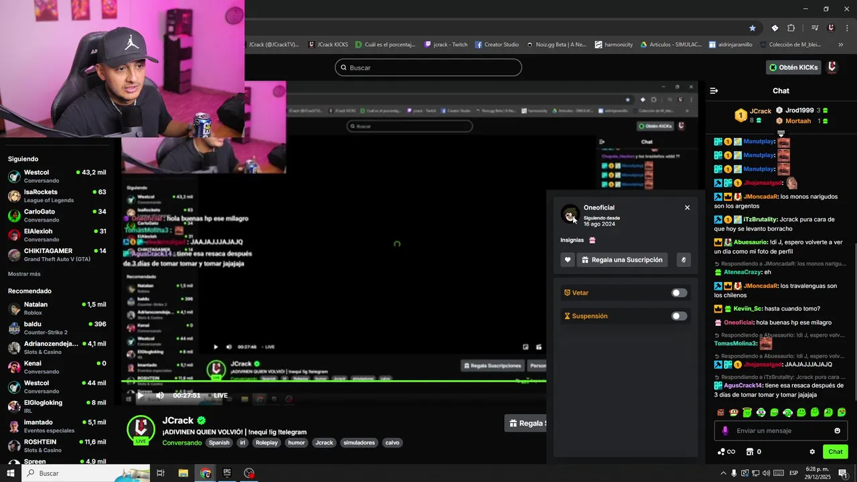Click the Enviar un mensaje chat input
Image resolution: width=857 pixels, height=482 pixels.
pyautogui.click(x=781, y=430)
